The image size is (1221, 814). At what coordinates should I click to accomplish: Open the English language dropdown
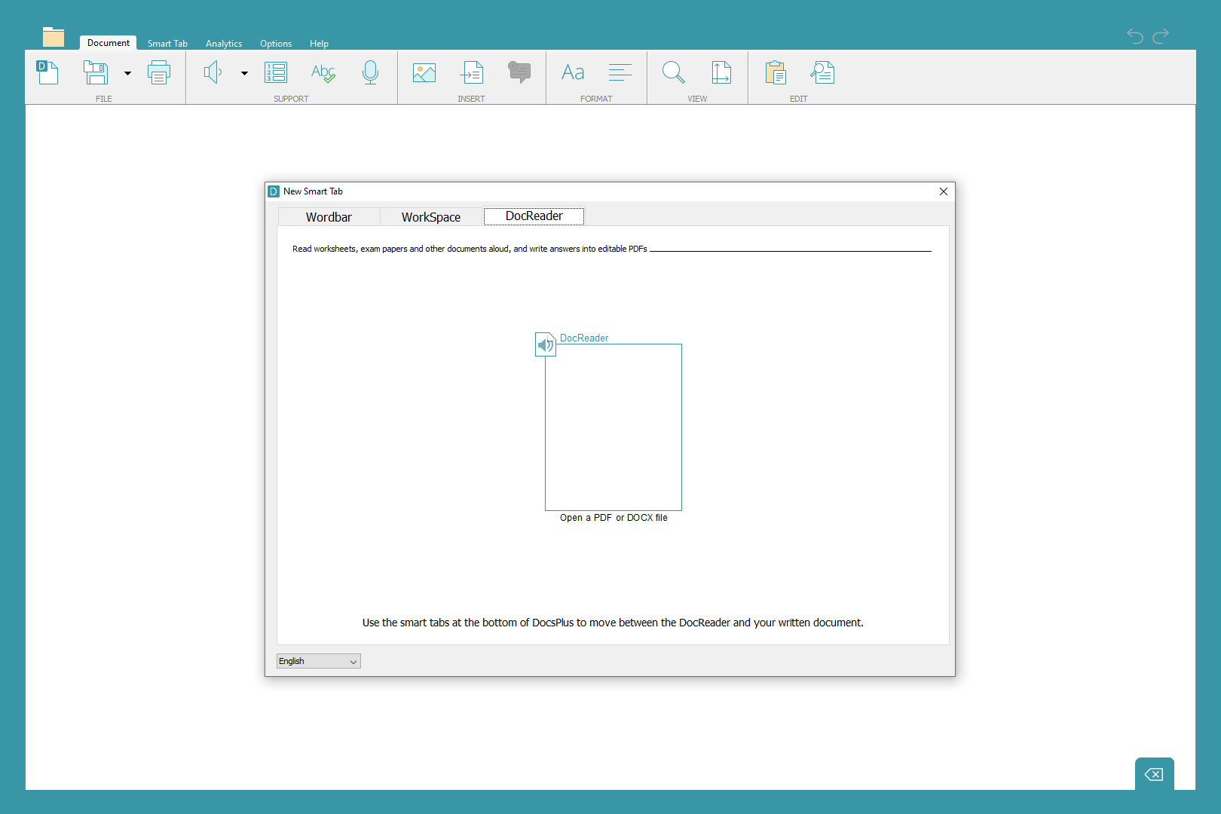point(318,661)
